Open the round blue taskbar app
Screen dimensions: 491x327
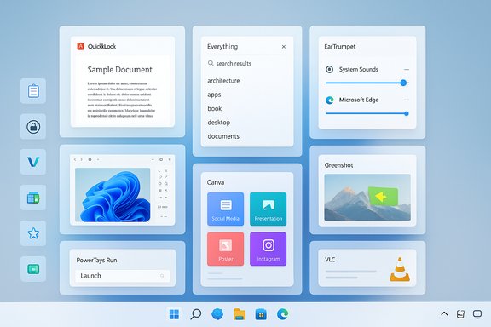[x=217, y=314]
